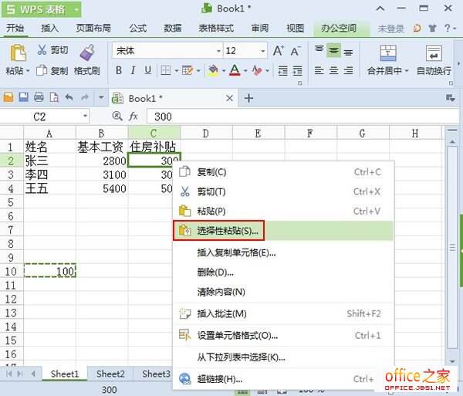Open the font color dropdown arrow
Image resolution: width=463 pixels, height=396 pixels.
coord(245,70)
